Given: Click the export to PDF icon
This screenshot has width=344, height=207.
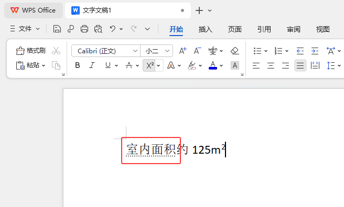Looking at the screenshot, I should (x=71, y=29).
